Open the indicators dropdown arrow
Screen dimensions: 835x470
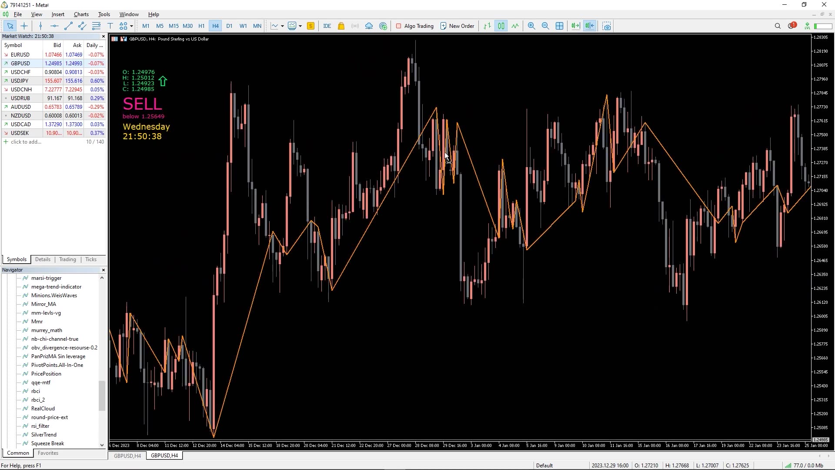pyautogui.click(x=300, y=26)
